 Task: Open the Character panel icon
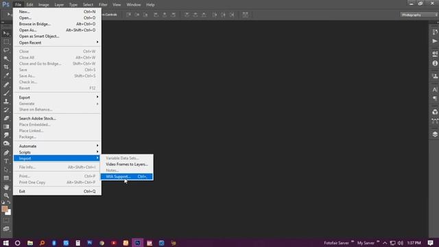point(434,90)
